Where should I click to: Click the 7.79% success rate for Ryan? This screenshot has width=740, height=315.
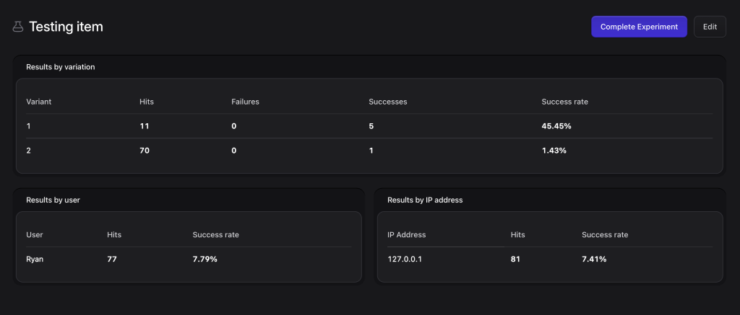205,259
